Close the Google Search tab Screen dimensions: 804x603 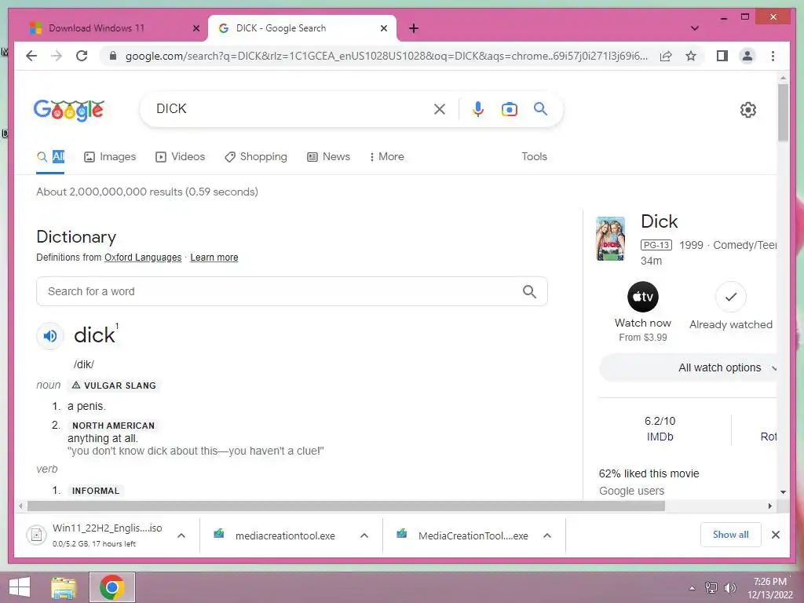click(x=383, y=28)
